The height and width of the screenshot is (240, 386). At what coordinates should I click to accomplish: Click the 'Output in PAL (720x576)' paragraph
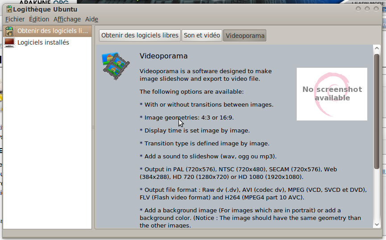click(238, 173)
